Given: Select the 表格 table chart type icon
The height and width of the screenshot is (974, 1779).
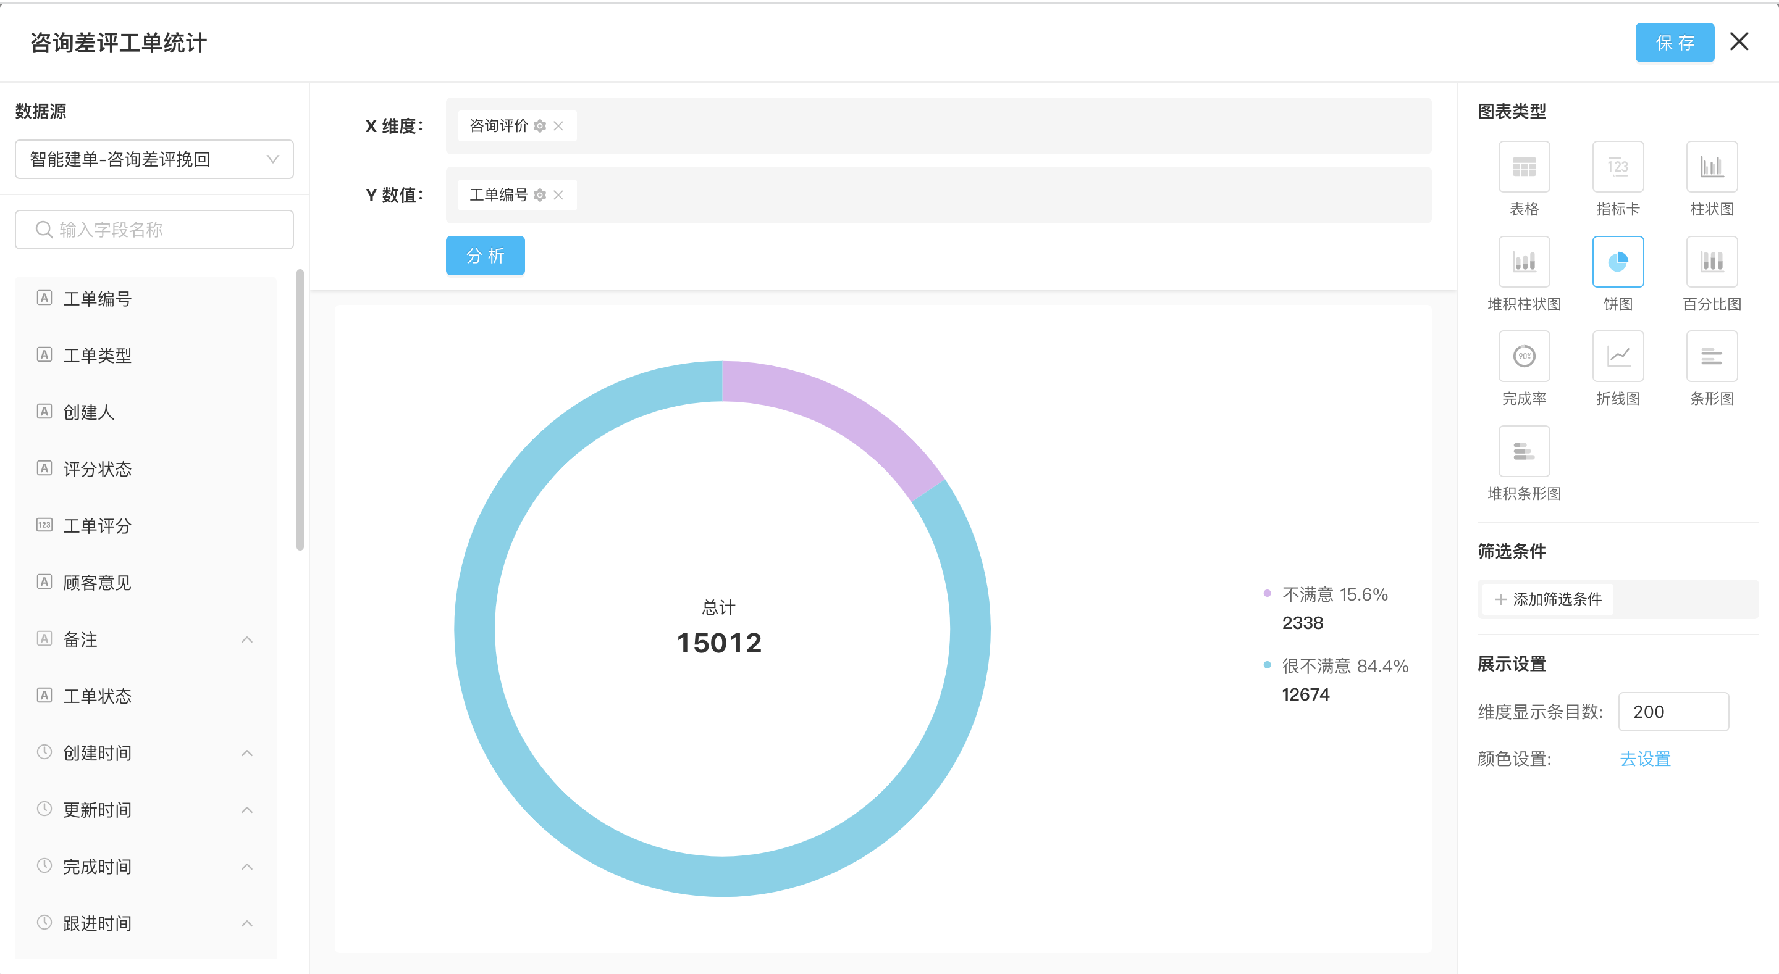Looking at the screenshot, I should (1524, 167).
